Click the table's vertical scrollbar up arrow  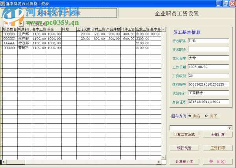pos(164,29)
